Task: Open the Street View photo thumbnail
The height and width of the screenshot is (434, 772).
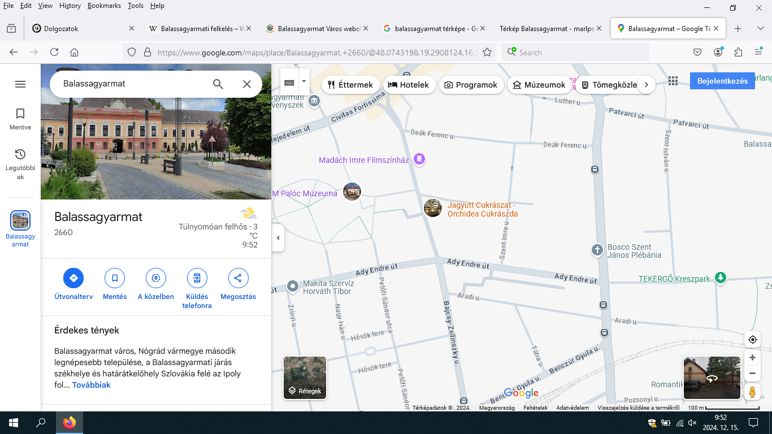Action: point(712,377)
